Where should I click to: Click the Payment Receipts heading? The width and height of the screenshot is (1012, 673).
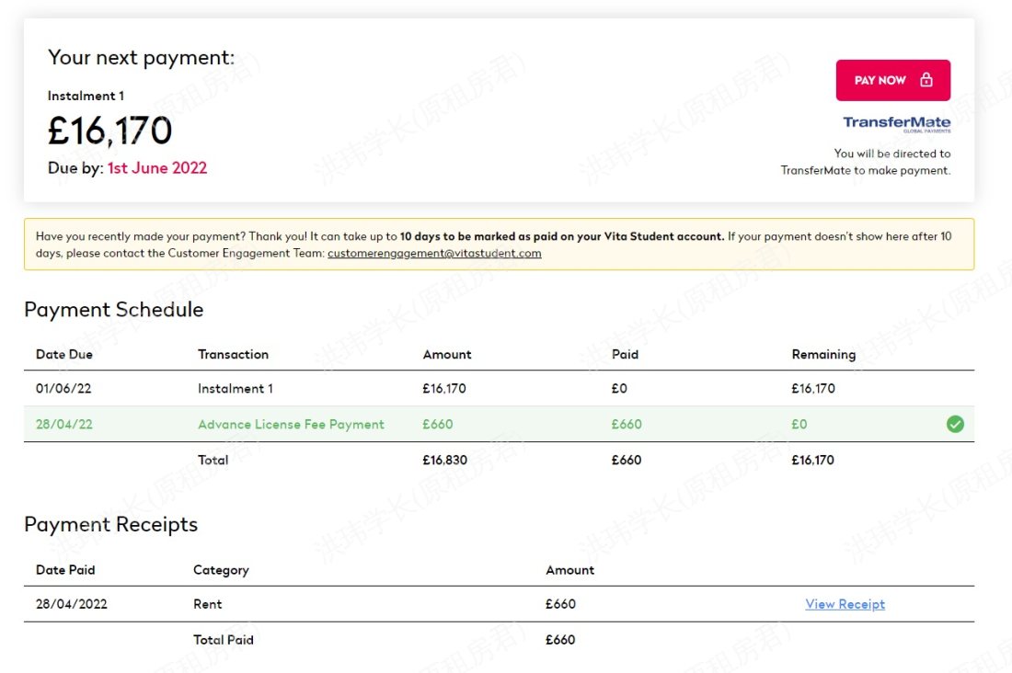click(111, 525)
